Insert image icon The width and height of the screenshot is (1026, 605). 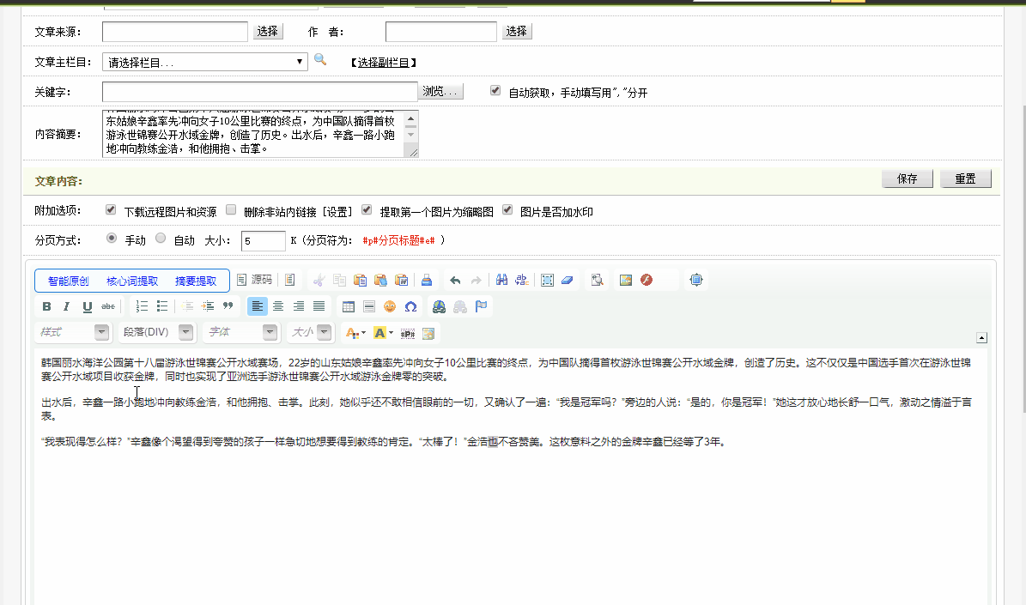[626, 280]
